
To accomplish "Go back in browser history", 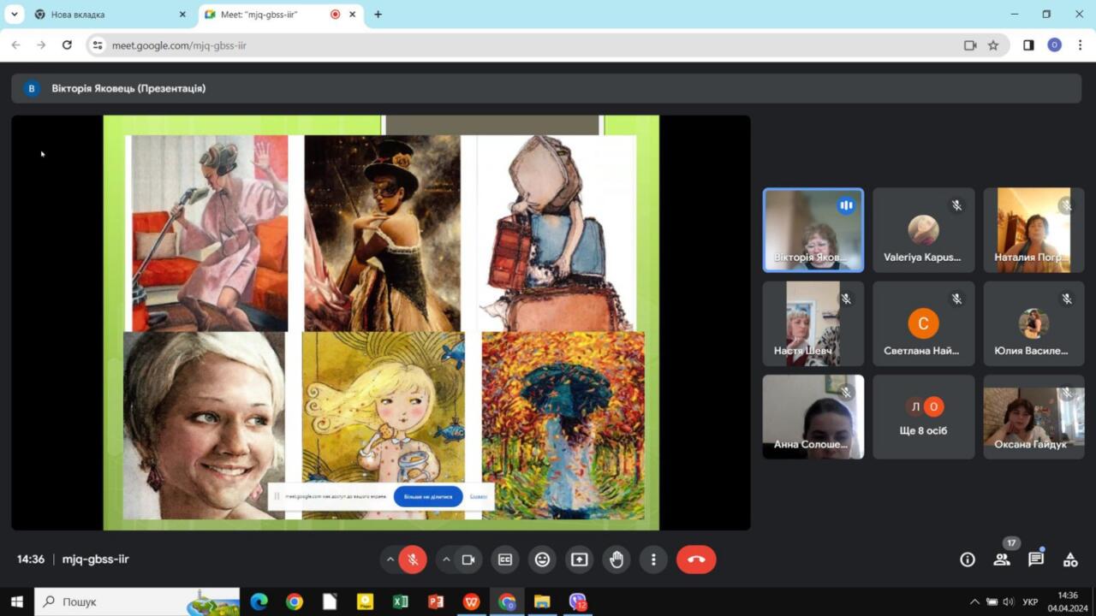I will coord(15,45).
